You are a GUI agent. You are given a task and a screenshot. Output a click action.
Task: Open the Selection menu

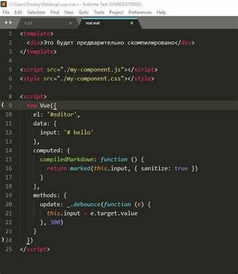point(36,13)
